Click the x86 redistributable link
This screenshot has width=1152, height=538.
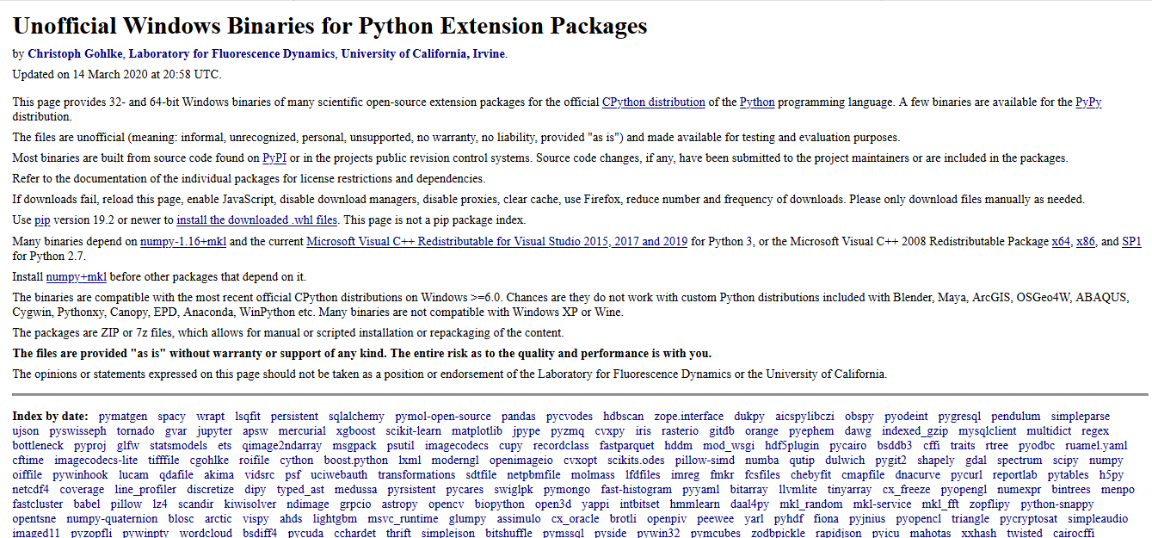pos(1084,240)
